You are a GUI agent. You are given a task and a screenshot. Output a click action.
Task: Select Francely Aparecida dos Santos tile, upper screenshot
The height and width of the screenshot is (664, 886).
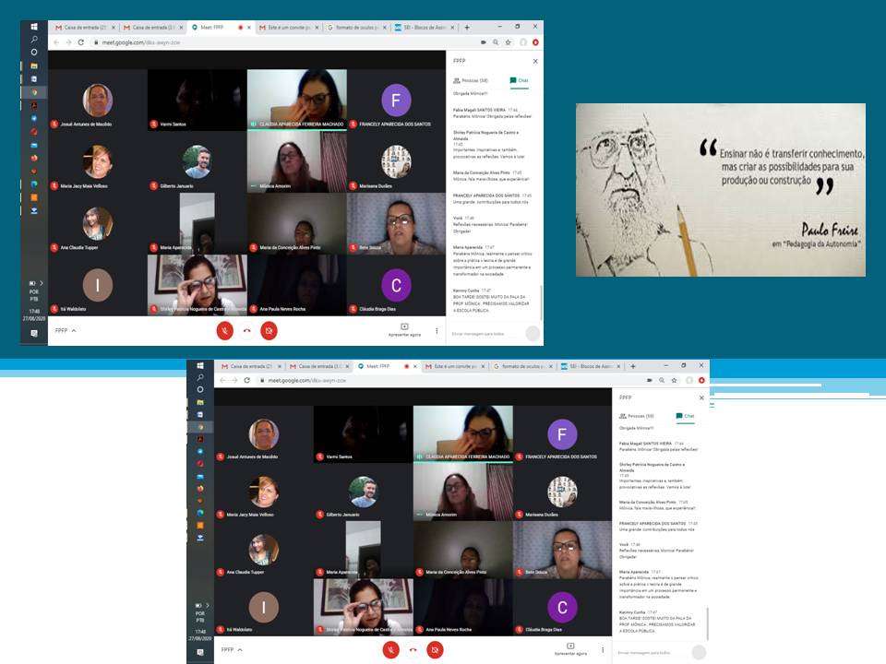(x=396, y=100)
